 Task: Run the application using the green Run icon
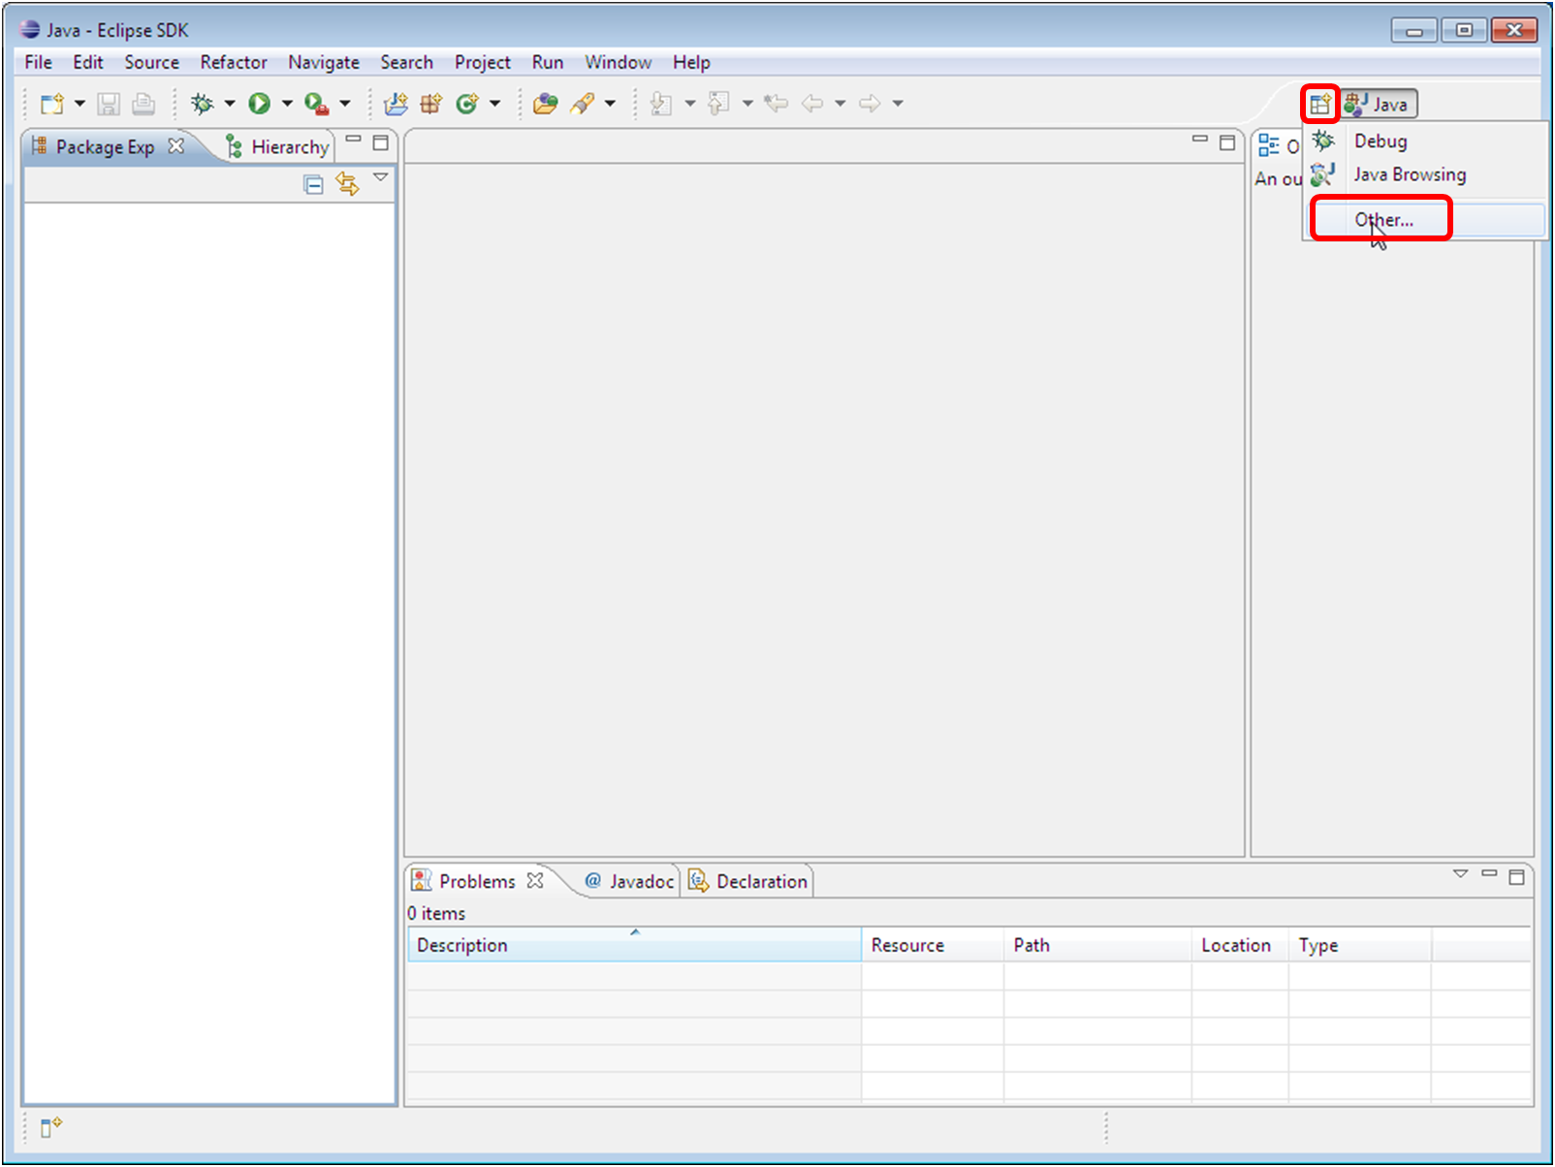click(259, 104)
